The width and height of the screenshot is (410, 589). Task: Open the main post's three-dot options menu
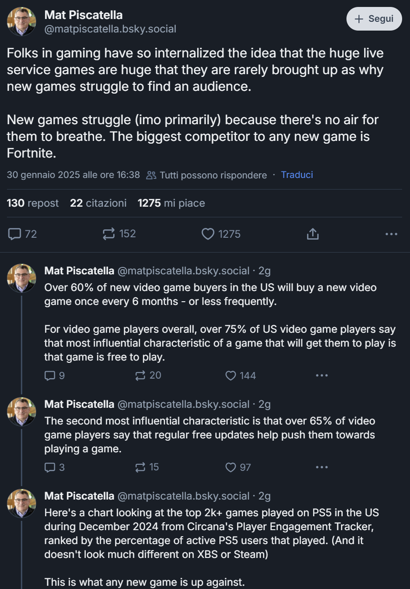391,234
